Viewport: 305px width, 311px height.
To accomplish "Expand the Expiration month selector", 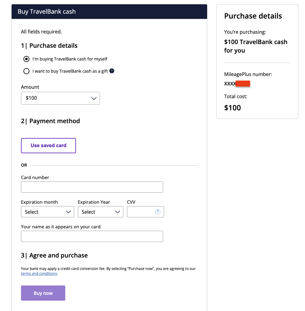I will tap(47, 212).
